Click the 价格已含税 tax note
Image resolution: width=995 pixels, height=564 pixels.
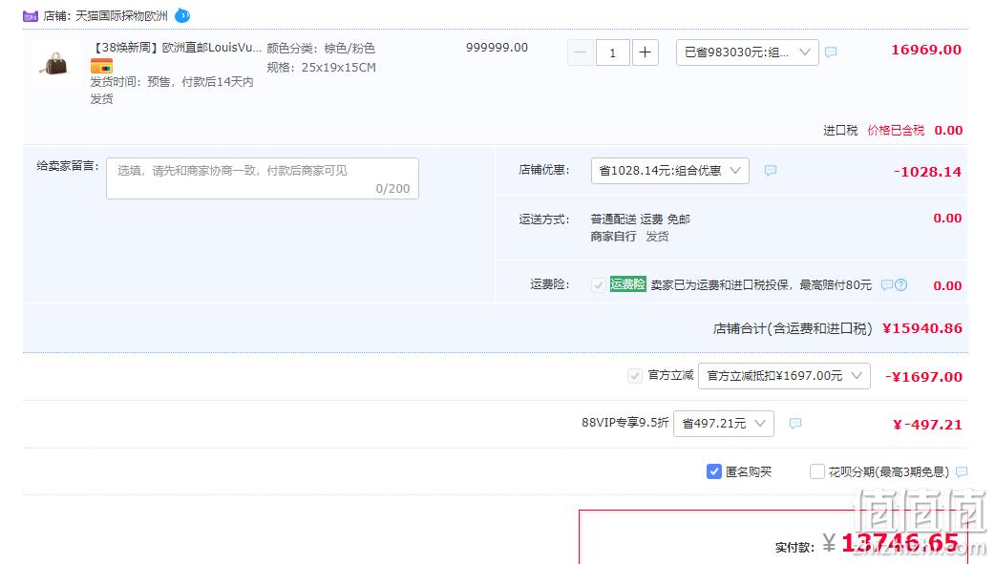(896, 130)
